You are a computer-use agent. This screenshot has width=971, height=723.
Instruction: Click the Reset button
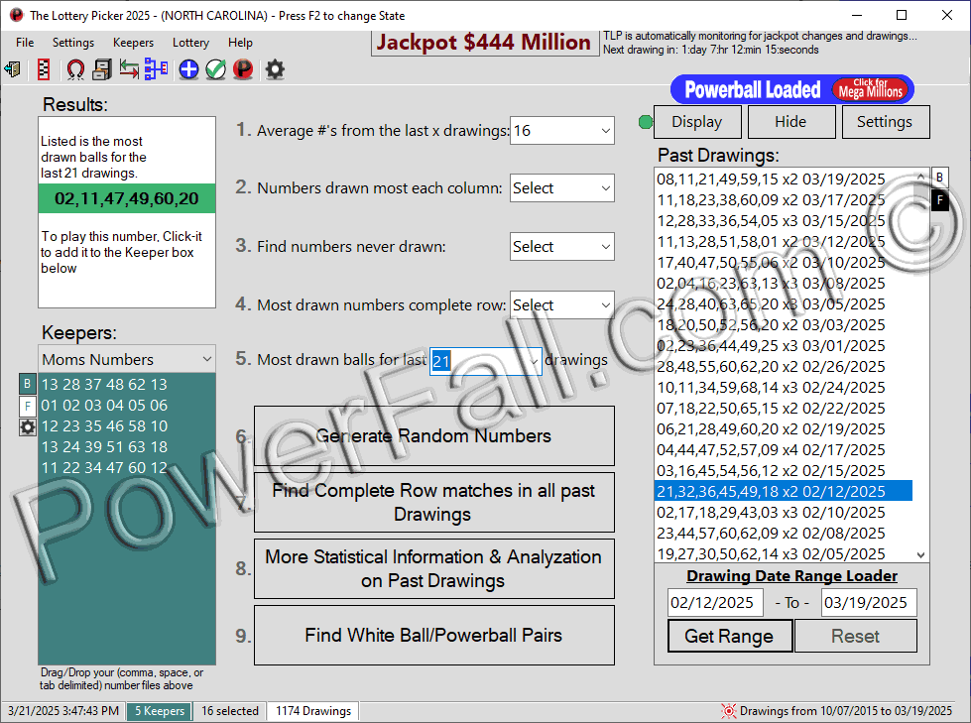click(x=855, y=636)
